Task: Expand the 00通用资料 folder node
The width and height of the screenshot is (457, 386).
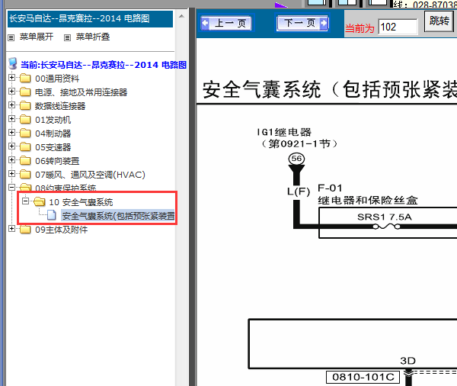Action: coord(11,78)
